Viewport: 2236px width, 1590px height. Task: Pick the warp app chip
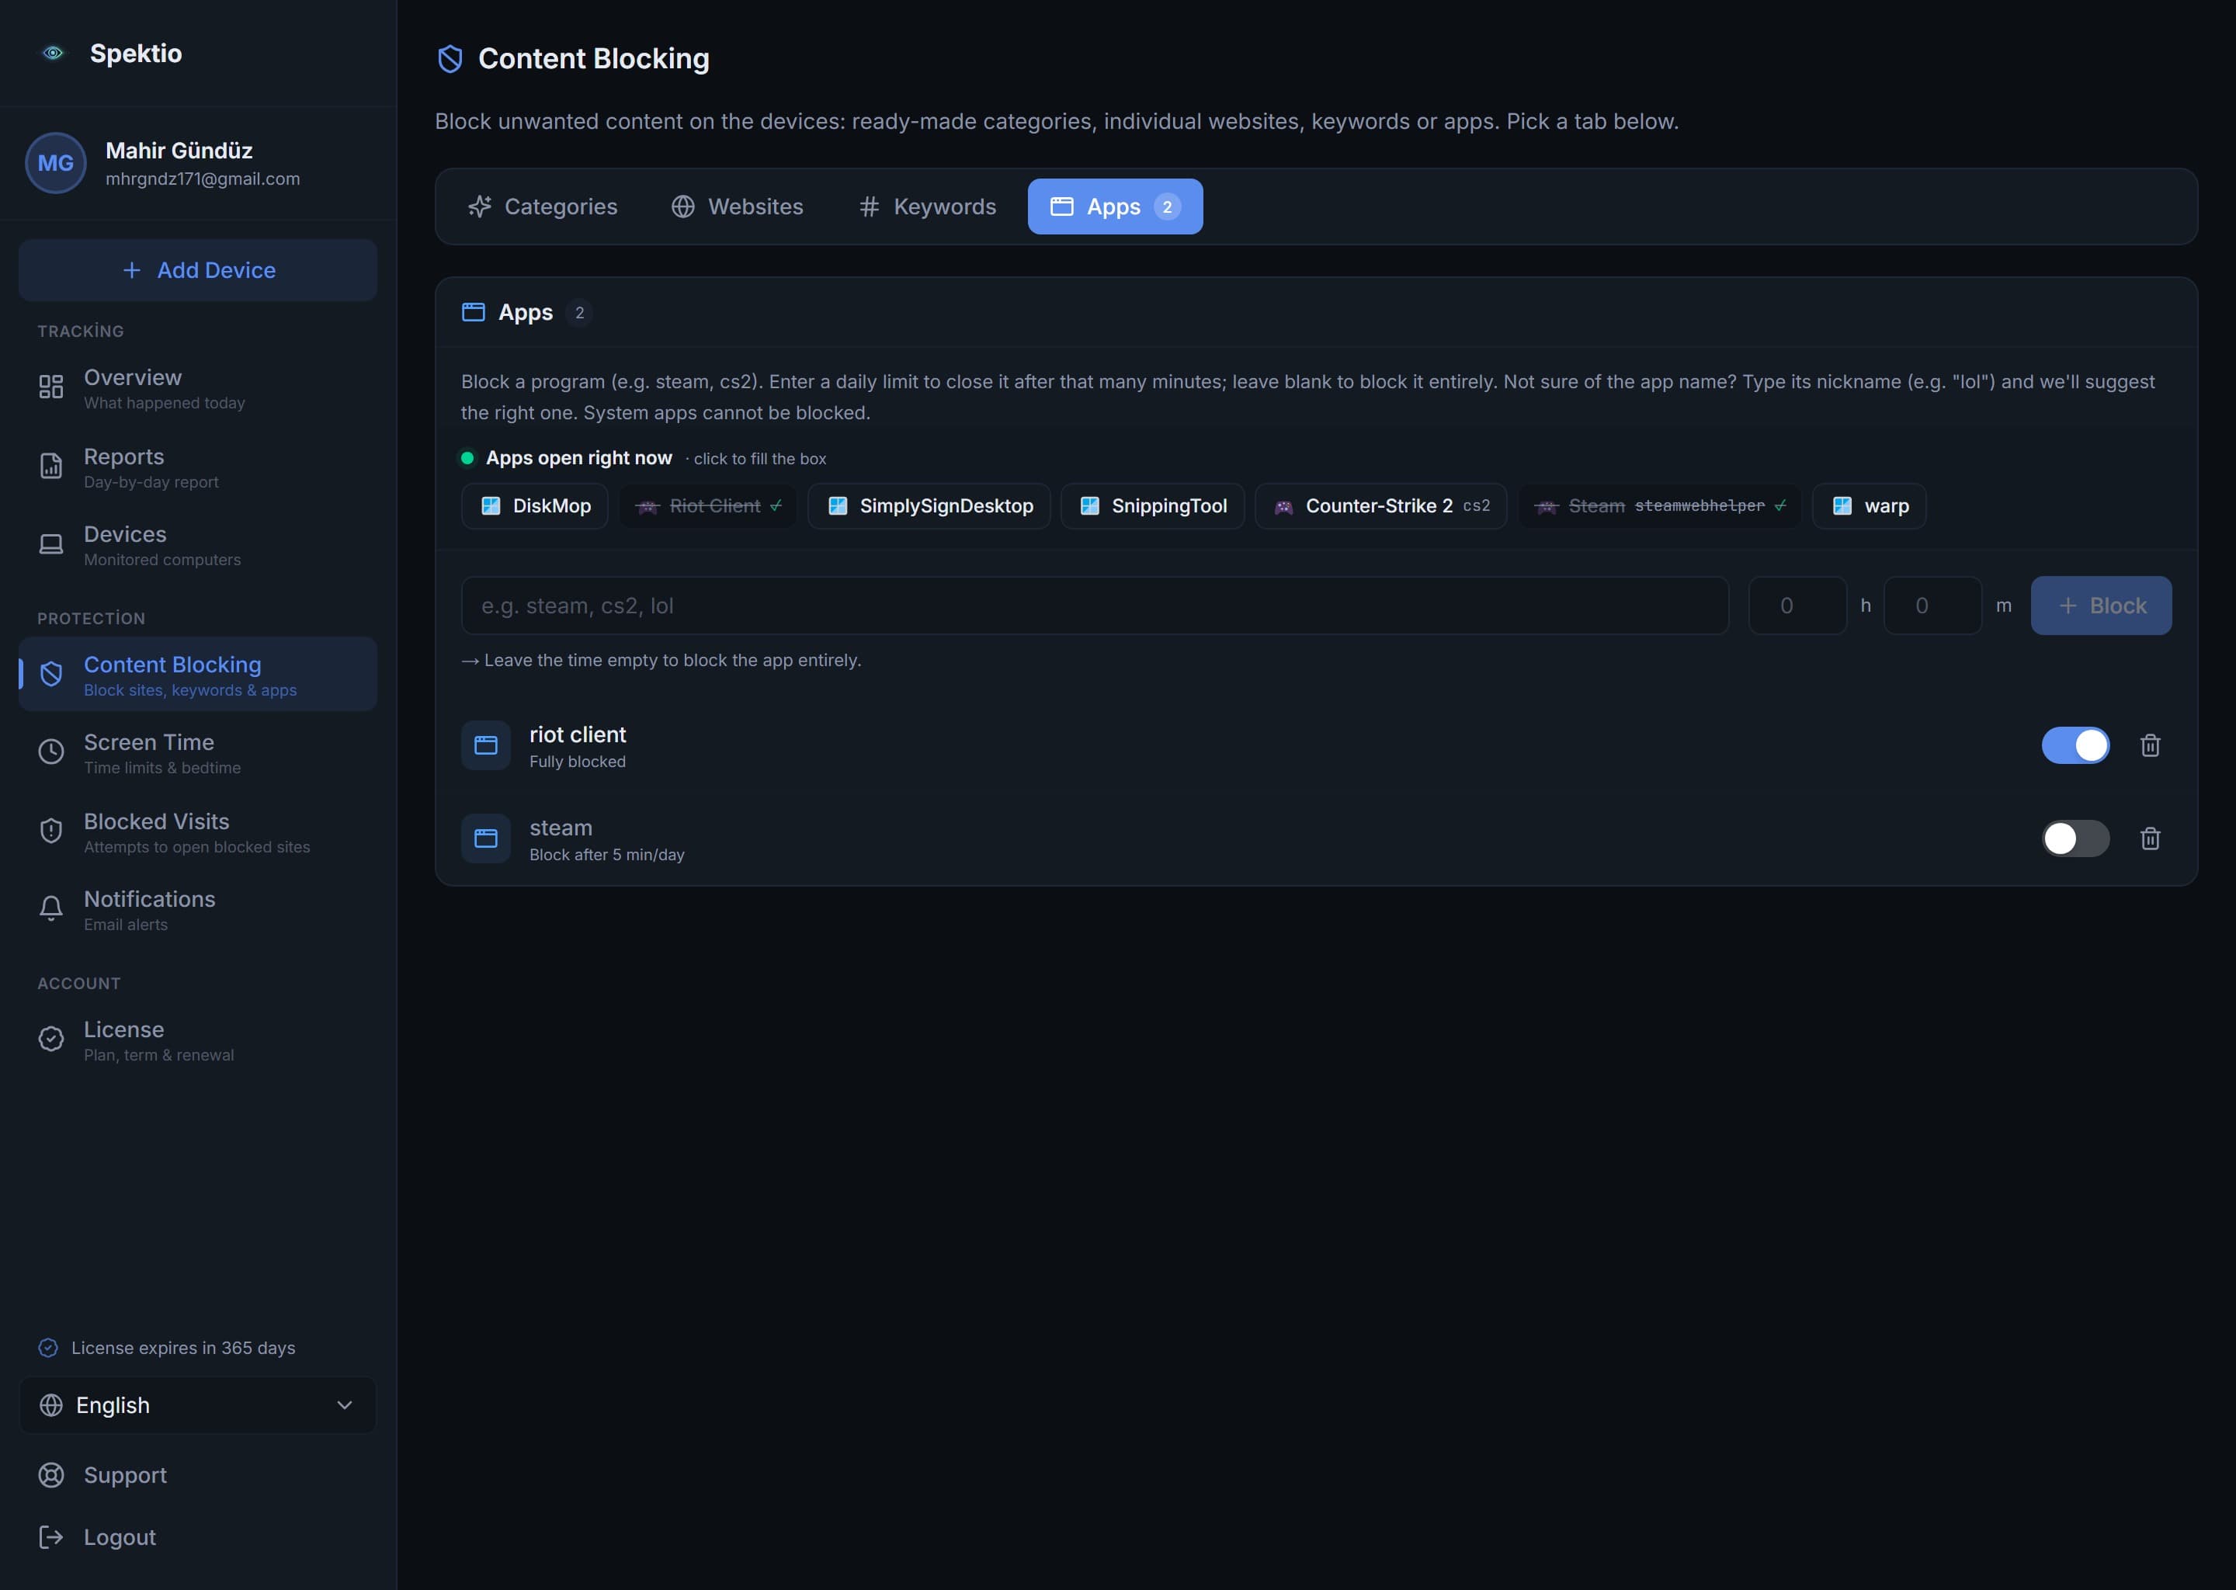point(1869,506)
